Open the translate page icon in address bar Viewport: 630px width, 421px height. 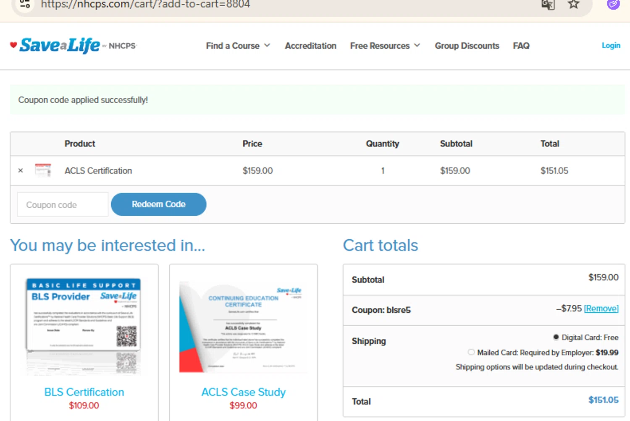(548, 4)
